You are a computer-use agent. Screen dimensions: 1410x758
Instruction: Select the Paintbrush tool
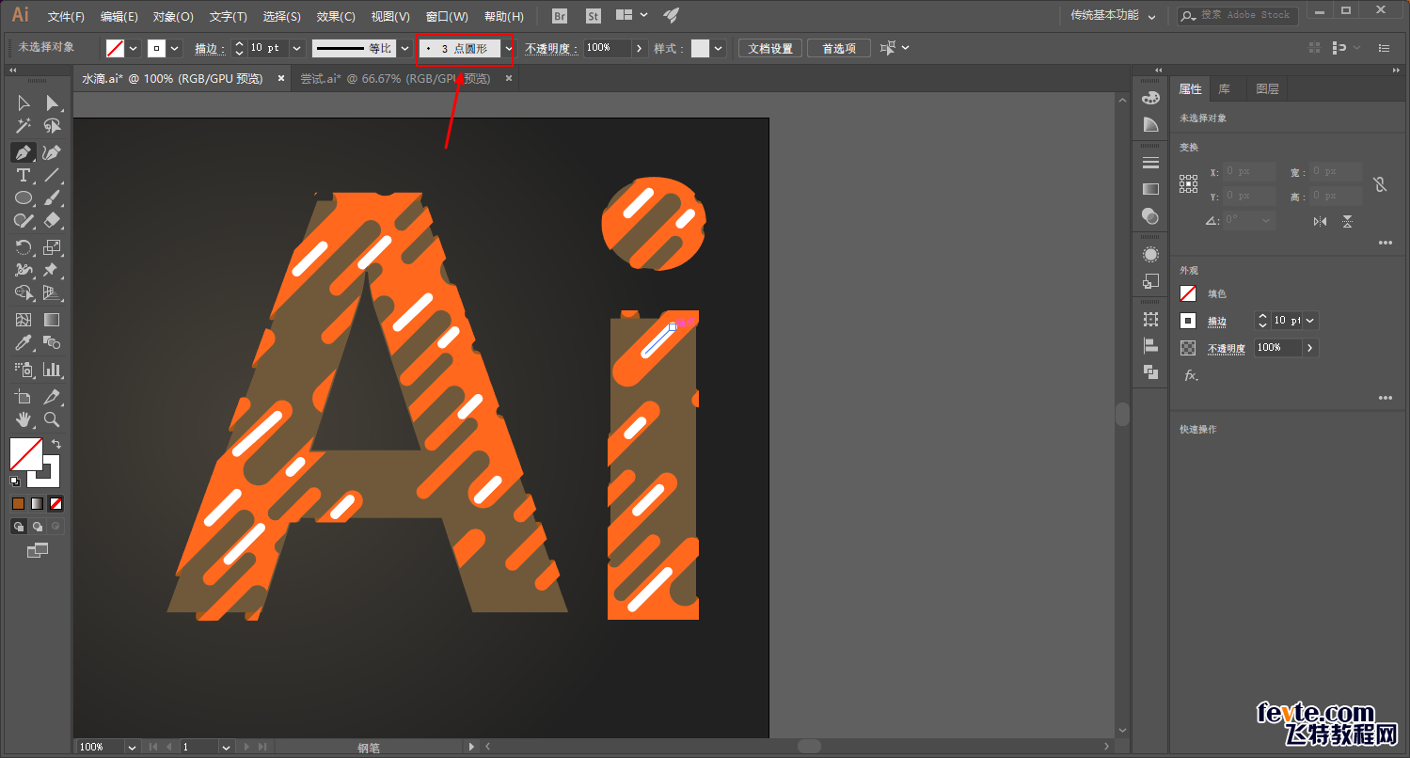tap(52, 197)
